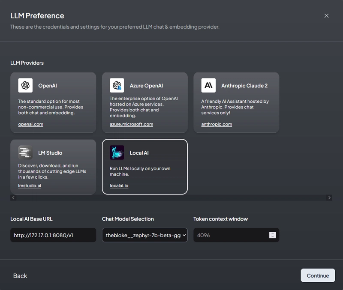Choose the Azure OpenAI provider title
Image resolution: width=343 pixels, height=290 pixels.
click(x=146, y=86)
